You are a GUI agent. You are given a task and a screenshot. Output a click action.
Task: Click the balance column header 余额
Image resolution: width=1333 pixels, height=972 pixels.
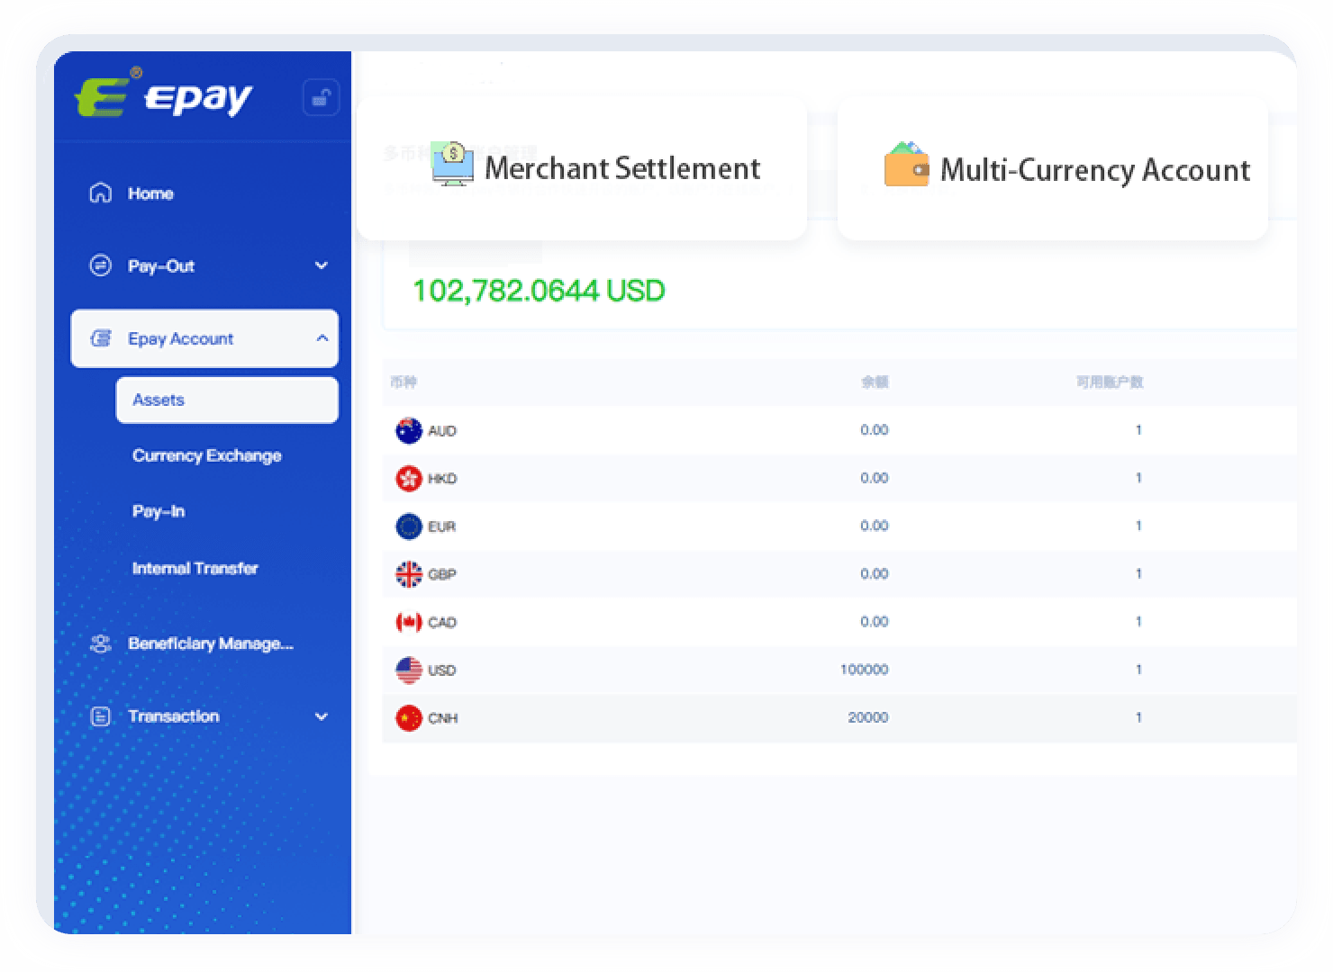(875, 382)
